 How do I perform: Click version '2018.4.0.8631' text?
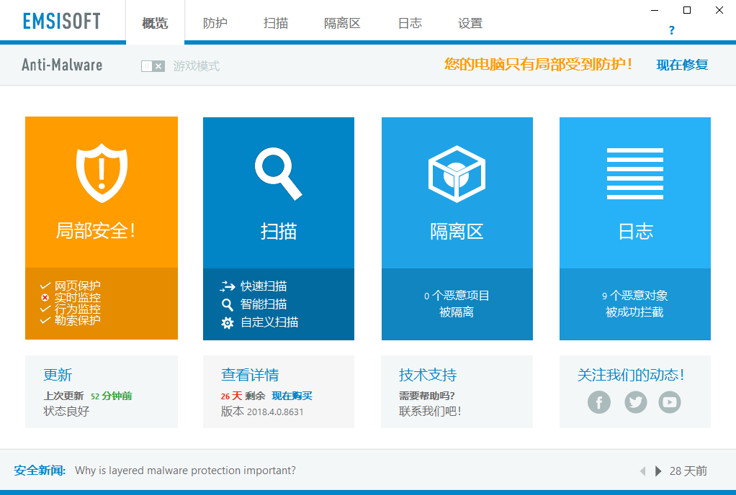point(275,412)
